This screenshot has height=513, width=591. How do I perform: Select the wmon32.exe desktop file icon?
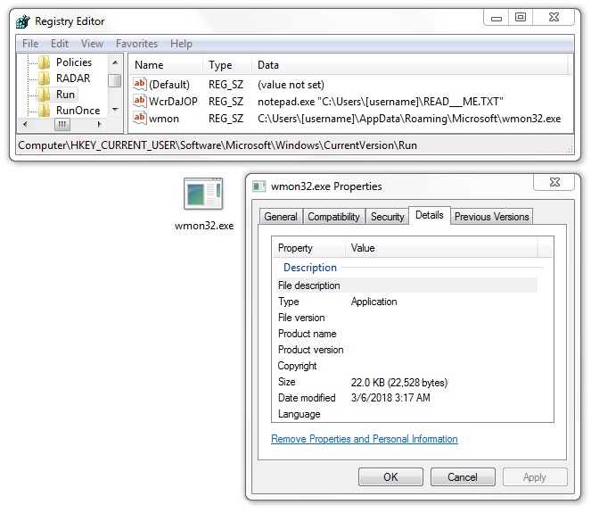coord(203,194)
